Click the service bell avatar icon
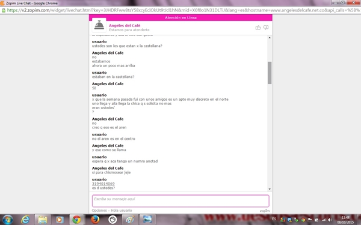Viewport: 361px width, 225px height. [x=99, y=25]
